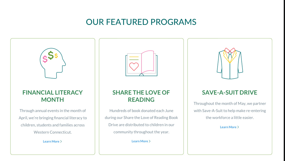
Task: Open Learn More under Financial Literacy Month
Action: pyautogui.click(x=51, y=142)
